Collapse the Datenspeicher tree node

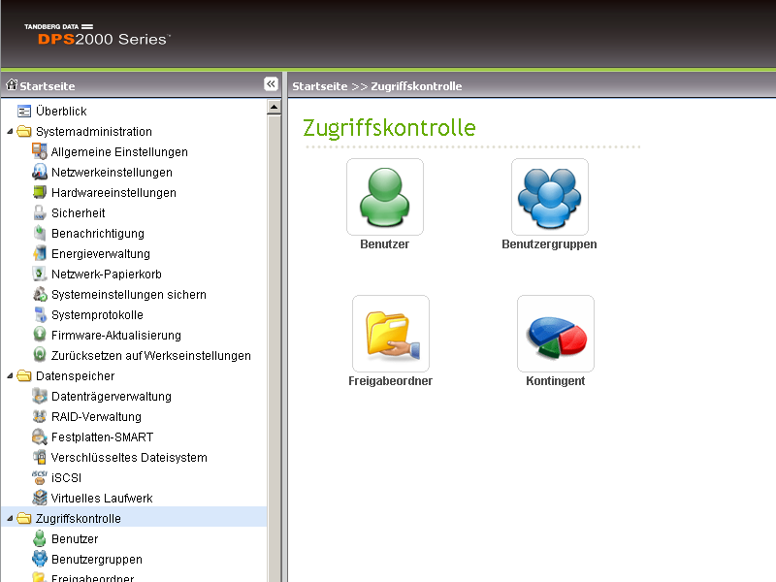[10, 375]
